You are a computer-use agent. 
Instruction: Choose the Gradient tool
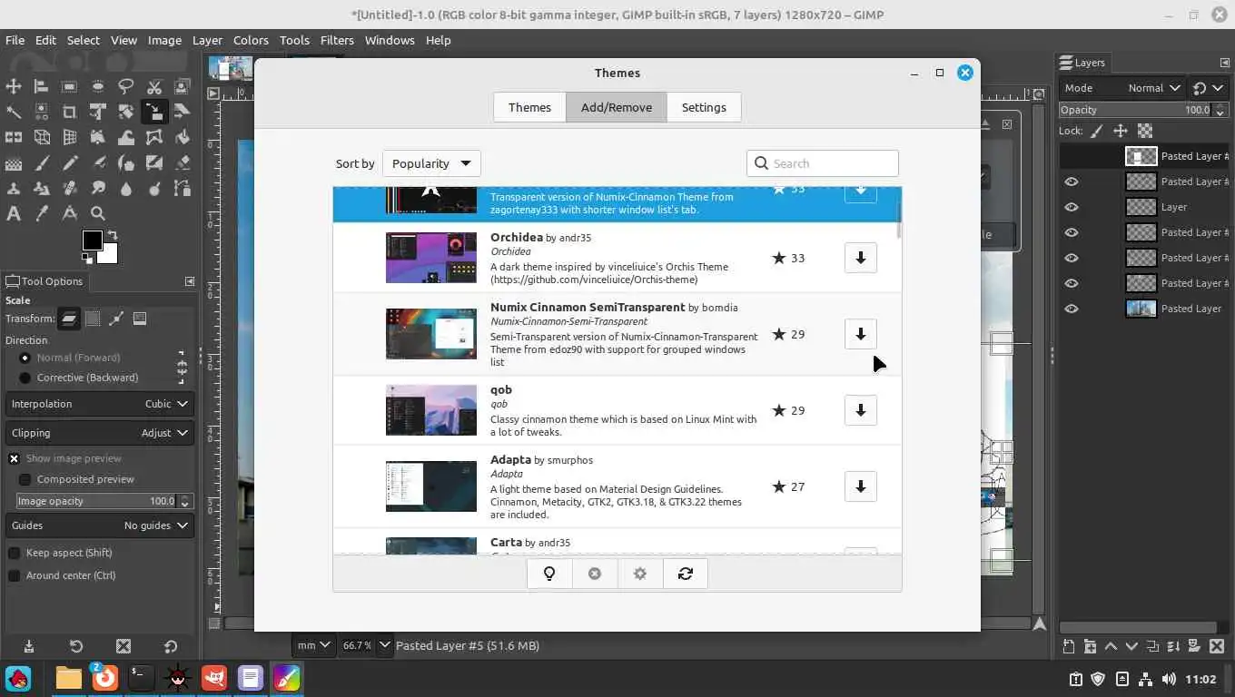coord(14,163)
